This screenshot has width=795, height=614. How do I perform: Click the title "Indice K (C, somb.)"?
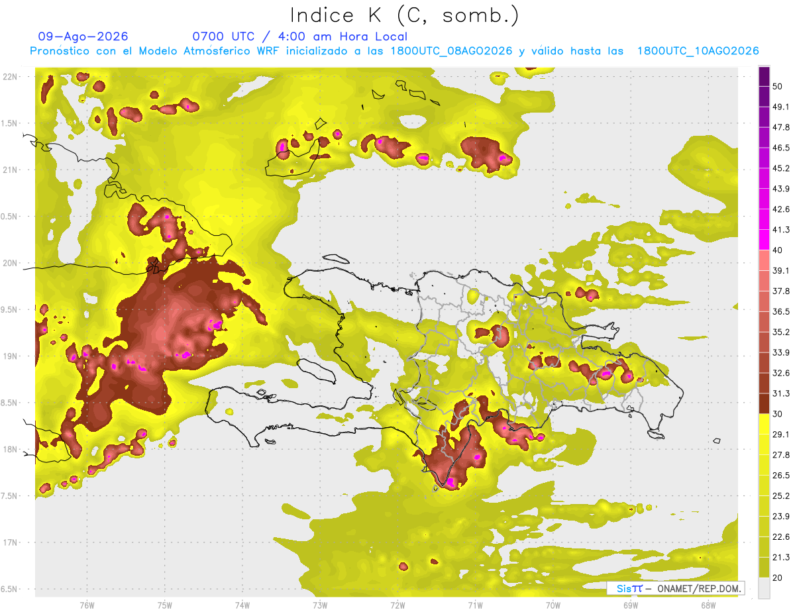(404, 15)
